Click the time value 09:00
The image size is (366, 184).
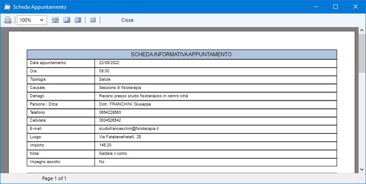[104, 71]
